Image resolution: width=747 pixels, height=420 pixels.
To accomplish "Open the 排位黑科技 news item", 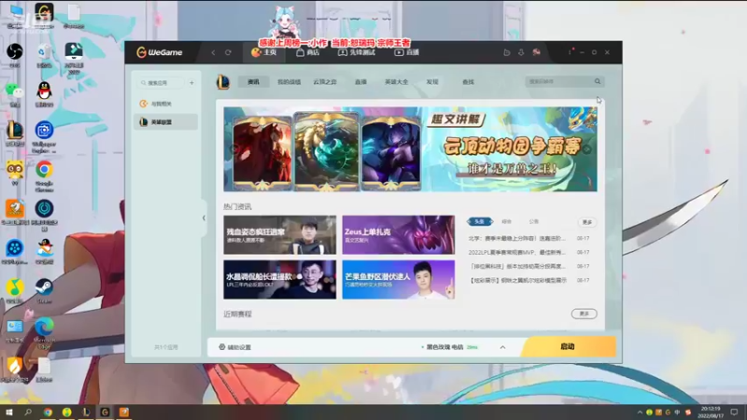I will click(x=517, y=266).
